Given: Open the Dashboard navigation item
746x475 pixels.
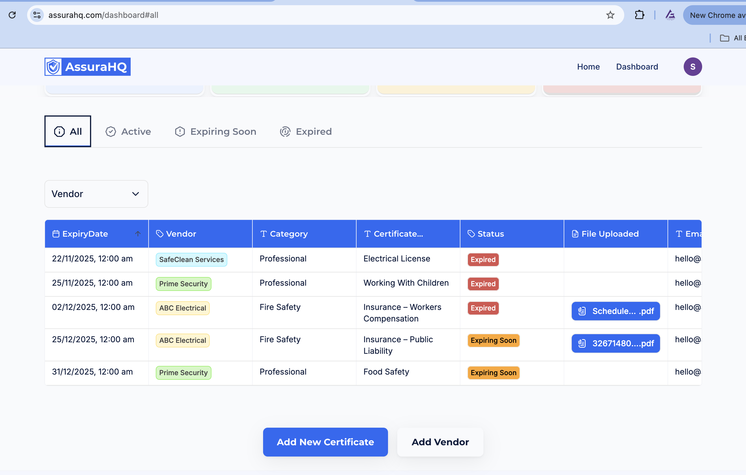Looking at the screenshot, I should click(637, 67).
